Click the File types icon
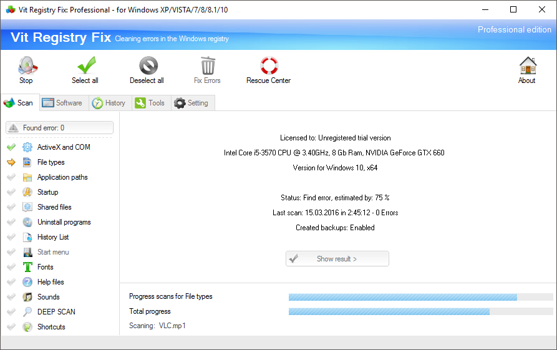 [x=27, y=162]
